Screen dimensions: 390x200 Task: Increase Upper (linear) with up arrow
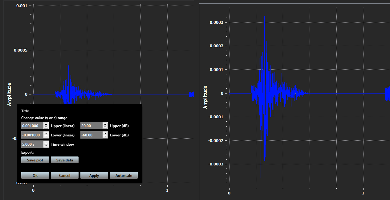point(46,124)
